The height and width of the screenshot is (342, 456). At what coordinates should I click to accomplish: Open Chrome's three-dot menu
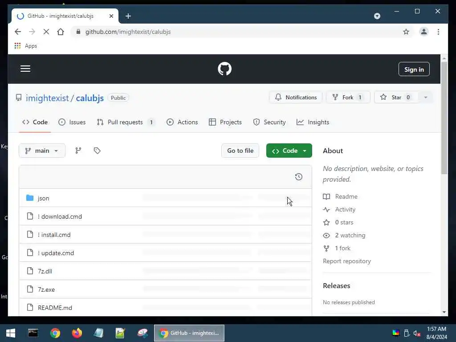click(x=438, y=32)
